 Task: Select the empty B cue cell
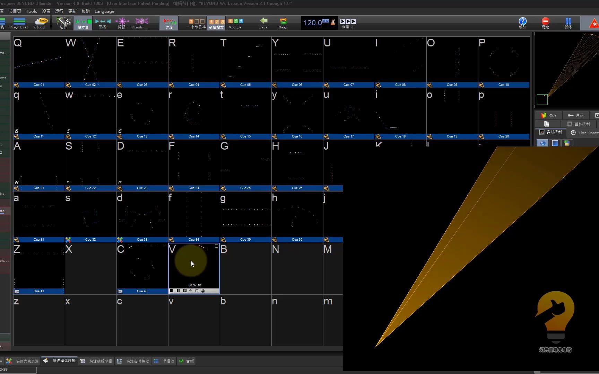coord(245,268)
